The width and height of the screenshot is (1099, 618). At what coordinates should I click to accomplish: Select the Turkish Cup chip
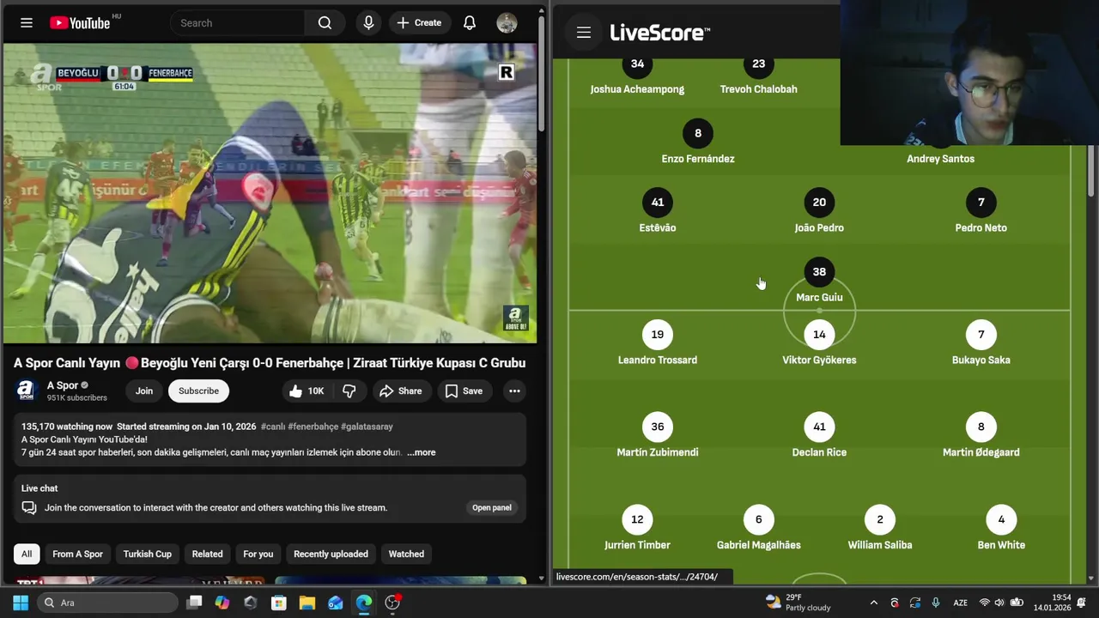[x=148, y=554]
